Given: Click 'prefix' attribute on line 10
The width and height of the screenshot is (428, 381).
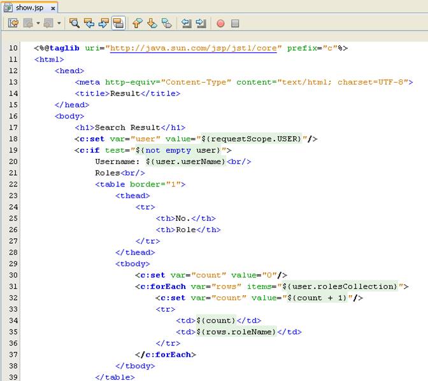Looking at the screenshot, I should pos(302,48).
